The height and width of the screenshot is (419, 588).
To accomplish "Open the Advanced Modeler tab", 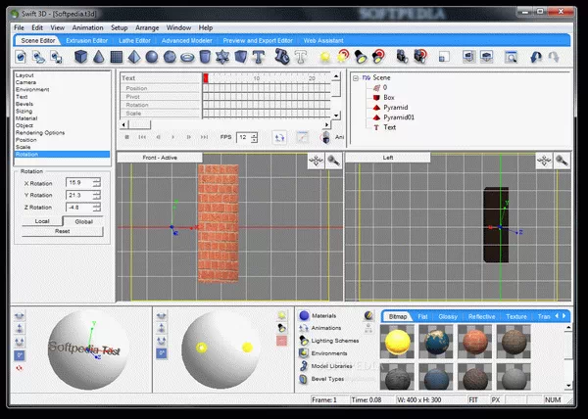I will 187,40.
